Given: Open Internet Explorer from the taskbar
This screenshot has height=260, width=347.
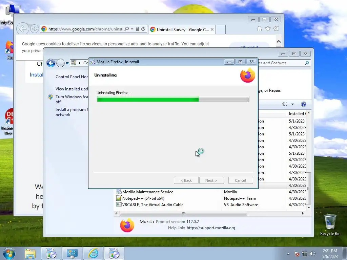Looking at the screenshot, I should 93,253.
